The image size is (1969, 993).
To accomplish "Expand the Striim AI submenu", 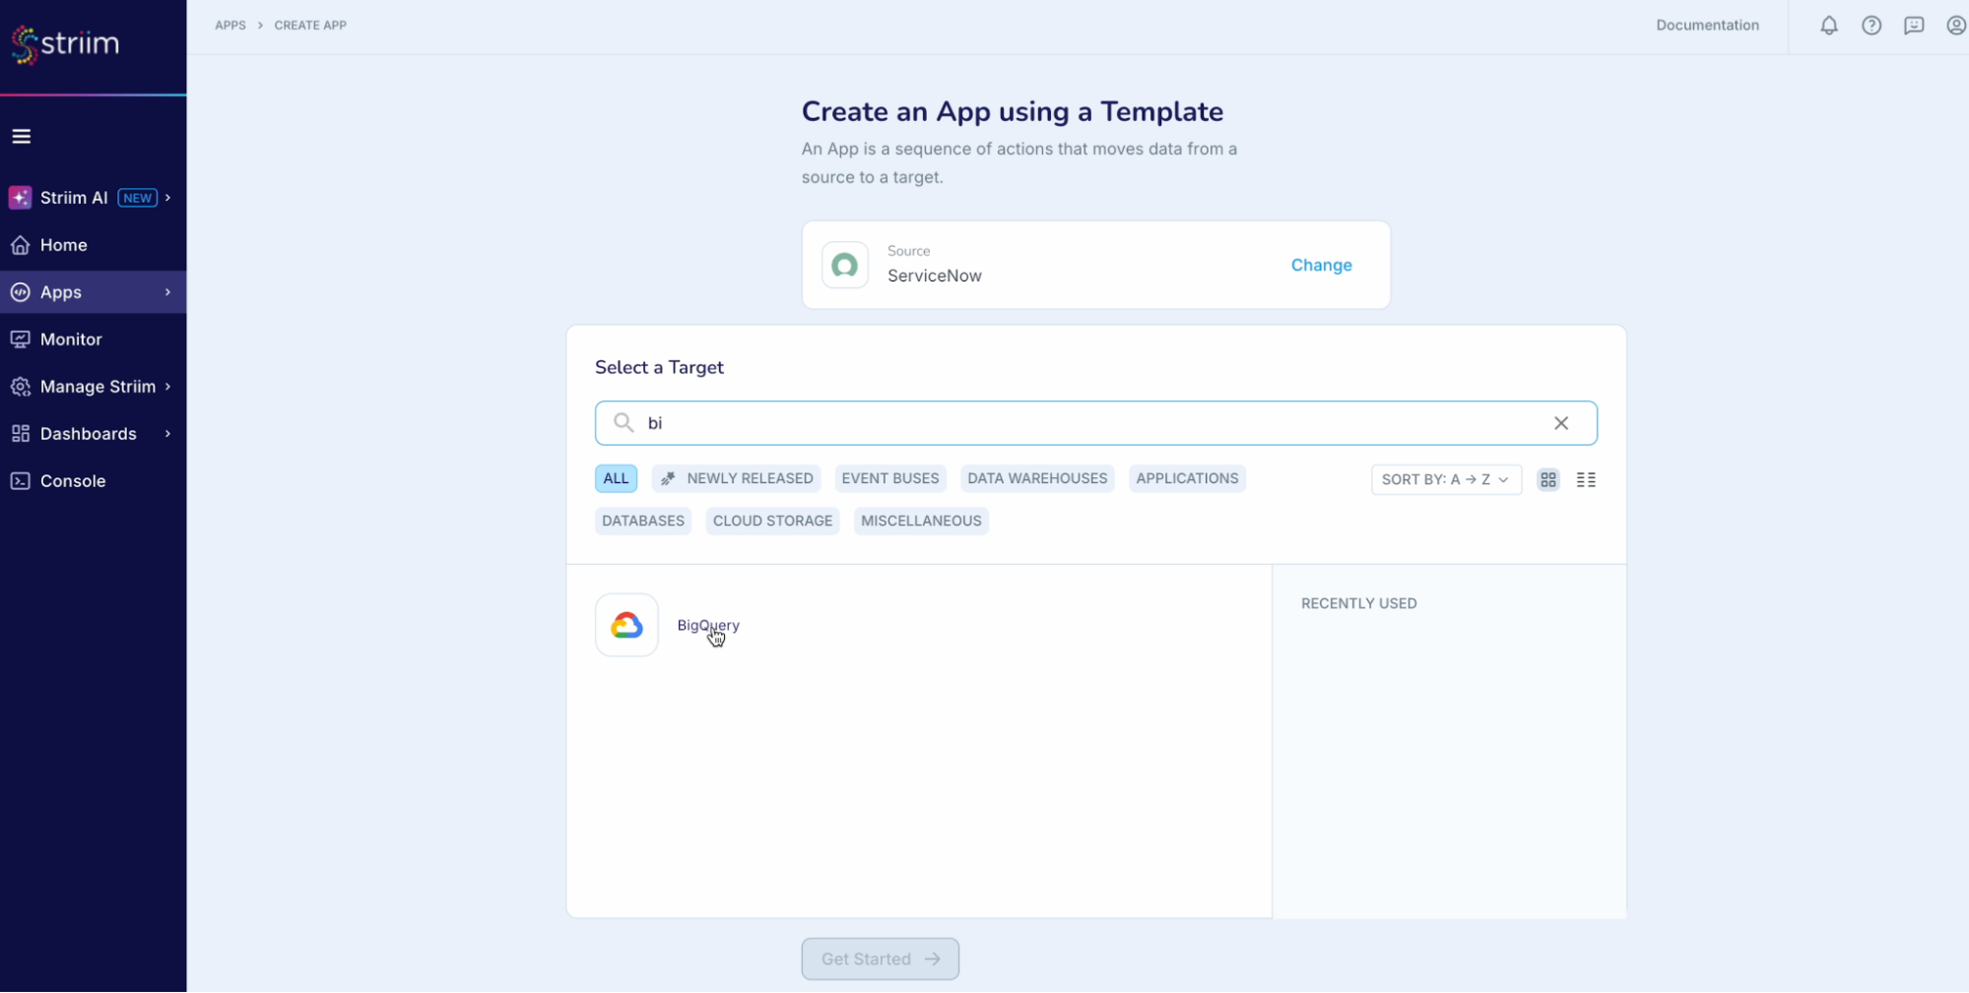I will [168, 198].
